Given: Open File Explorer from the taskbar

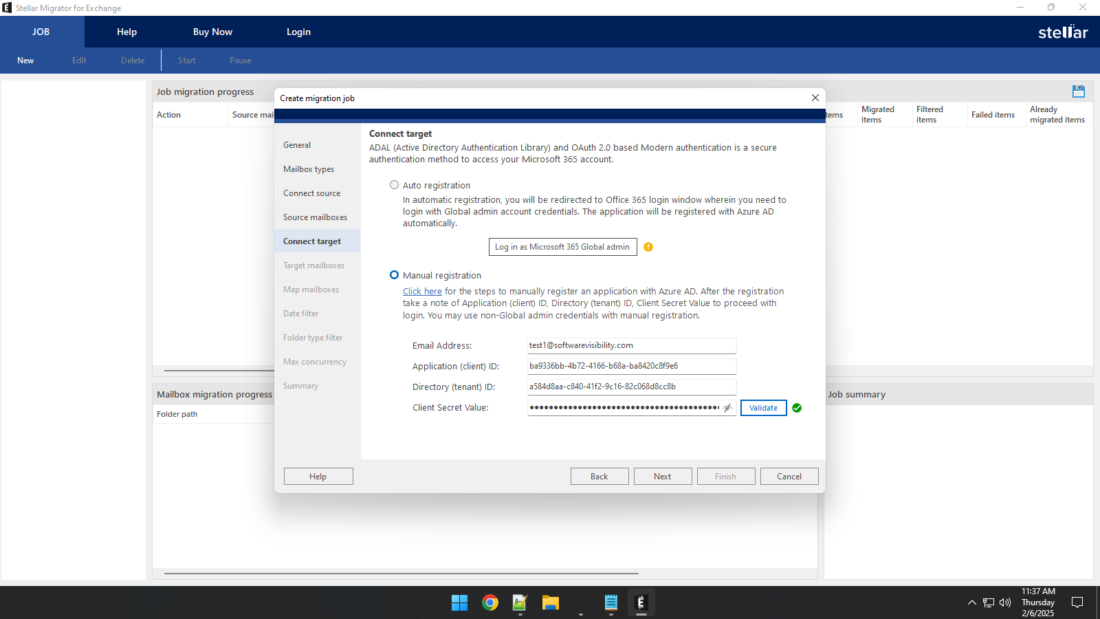Looking at the screenshot, I should (x=550, y=603).
